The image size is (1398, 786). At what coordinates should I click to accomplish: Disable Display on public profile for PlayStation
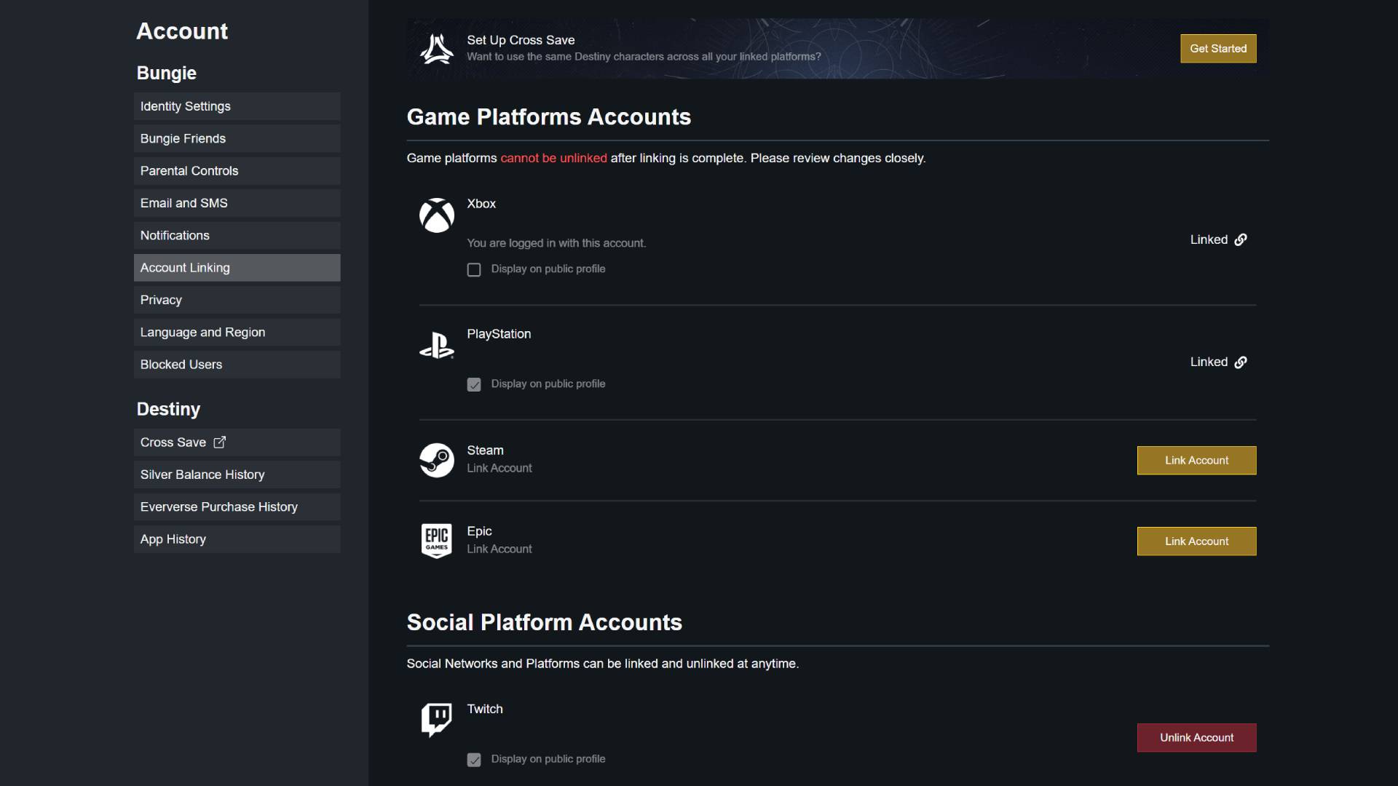(x=474, y=384)
